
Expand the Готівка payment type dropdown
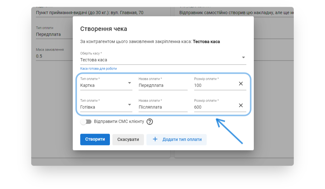(x=129, y=105)
